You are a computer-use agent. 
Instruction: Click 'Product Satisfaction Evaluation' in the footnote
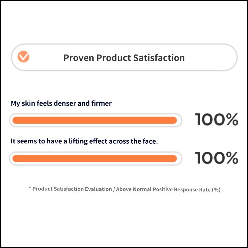72,189
